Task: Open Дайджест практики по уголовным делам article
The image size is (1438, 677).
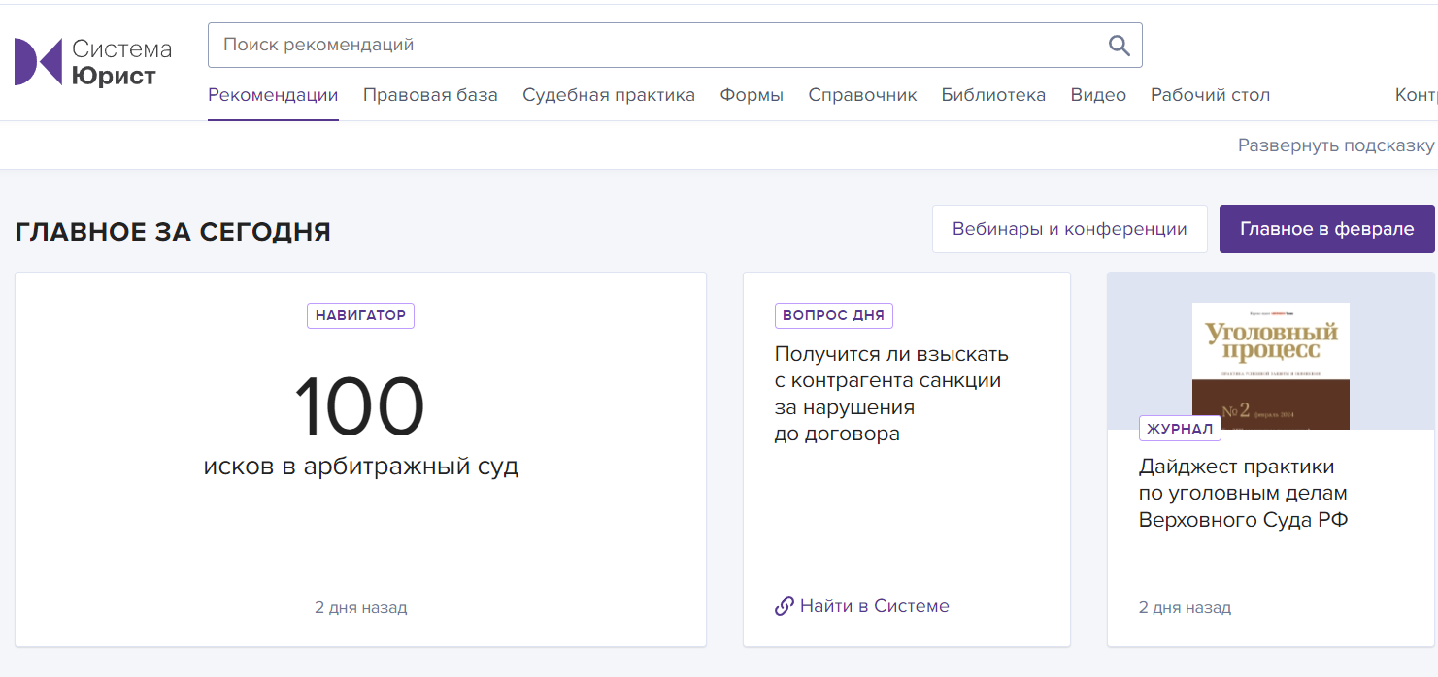Action: 1243,494
